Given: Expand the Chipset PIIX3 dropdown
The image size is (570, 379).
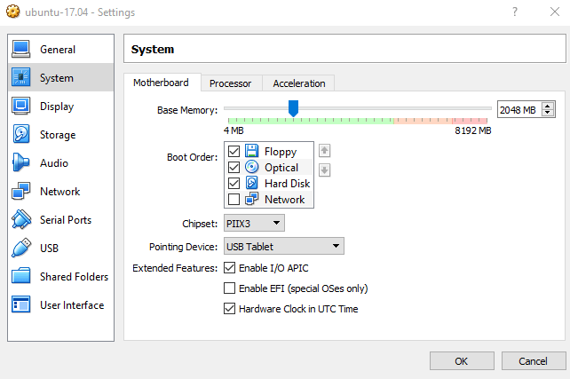Looking at the screenshot, I should coord(253,223).
